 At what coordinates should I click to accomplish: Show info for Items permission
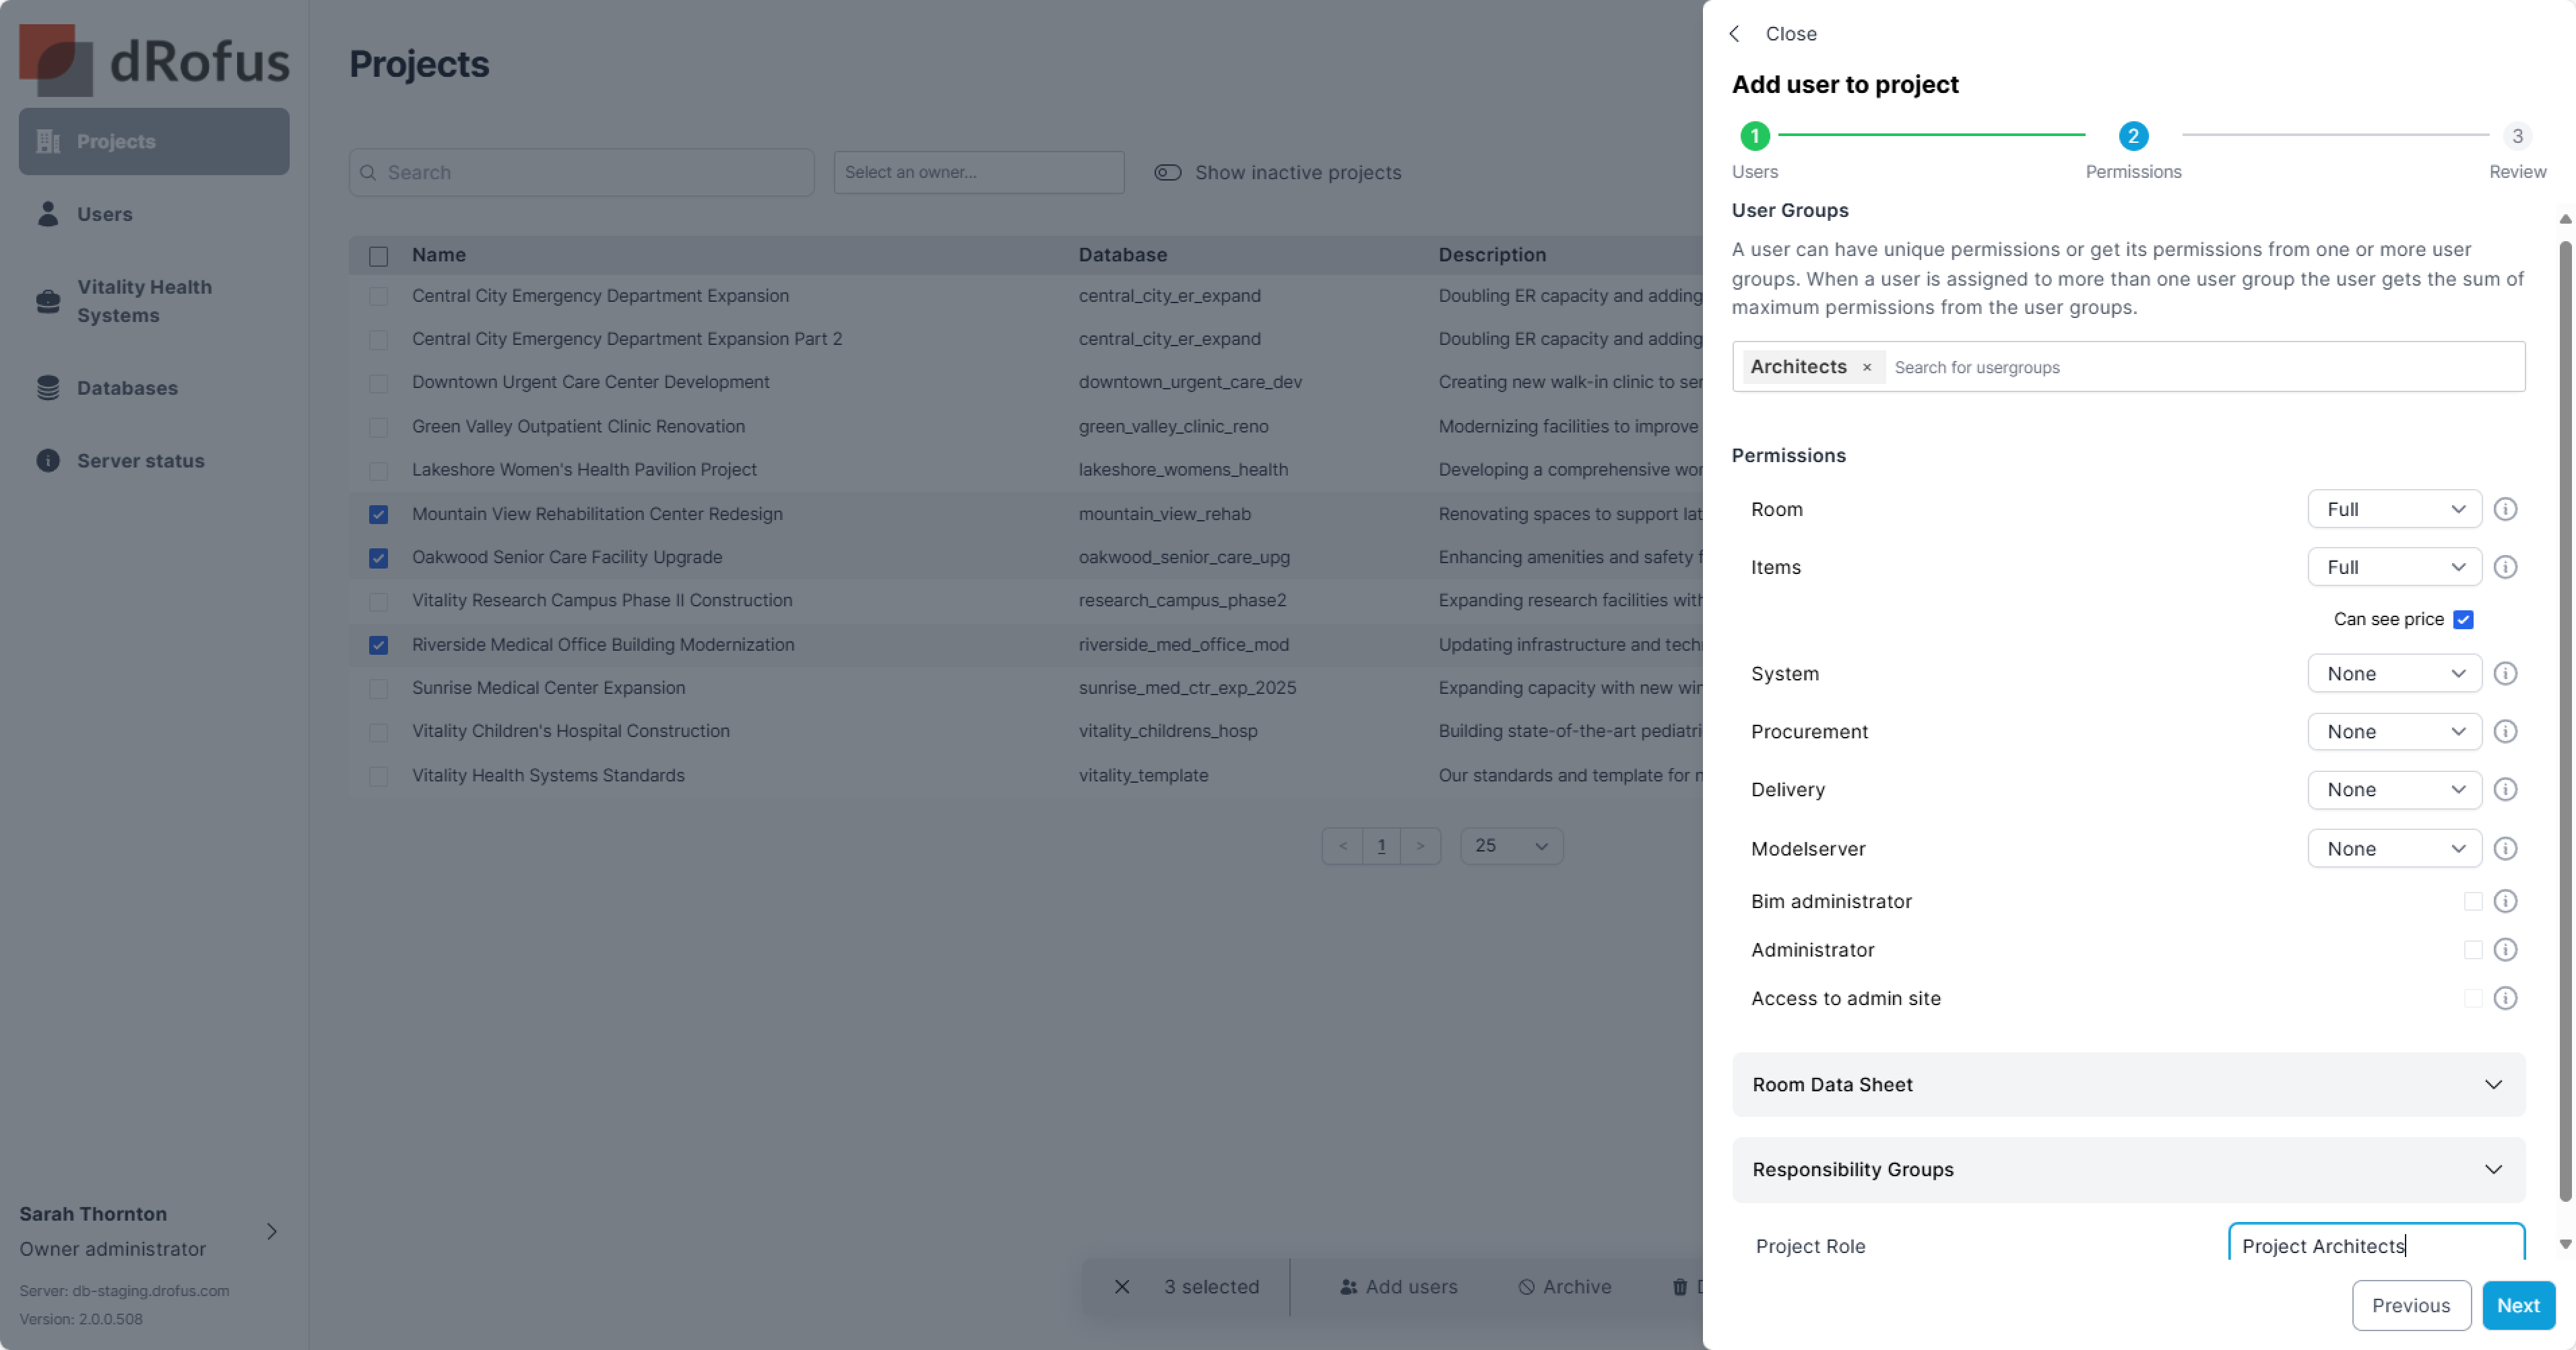pyautogui.click(x=2505, y=567)
